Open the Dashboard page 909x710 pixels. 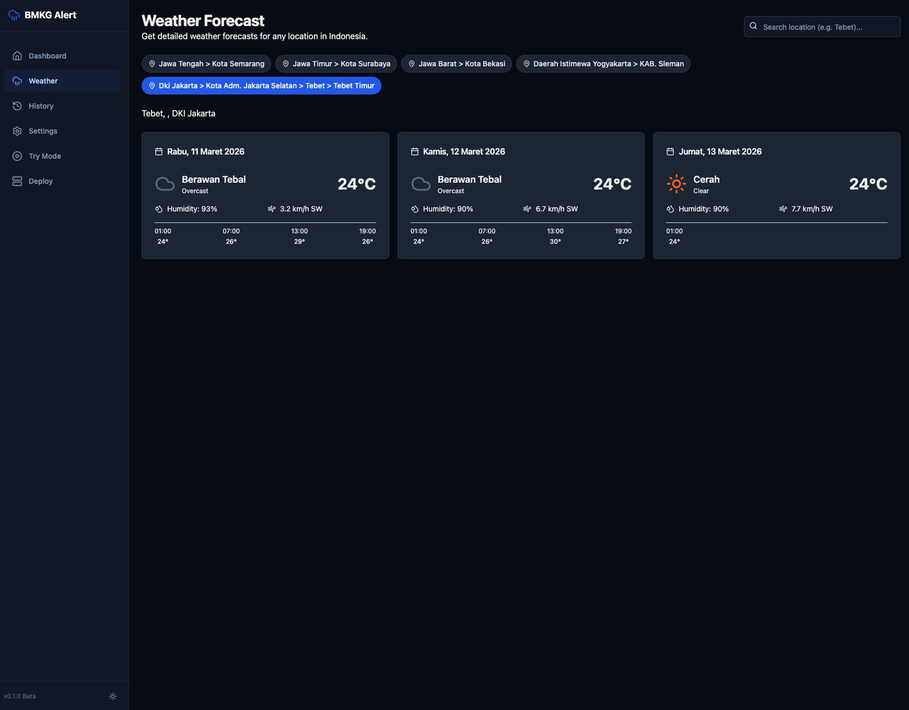pos(62,56)
